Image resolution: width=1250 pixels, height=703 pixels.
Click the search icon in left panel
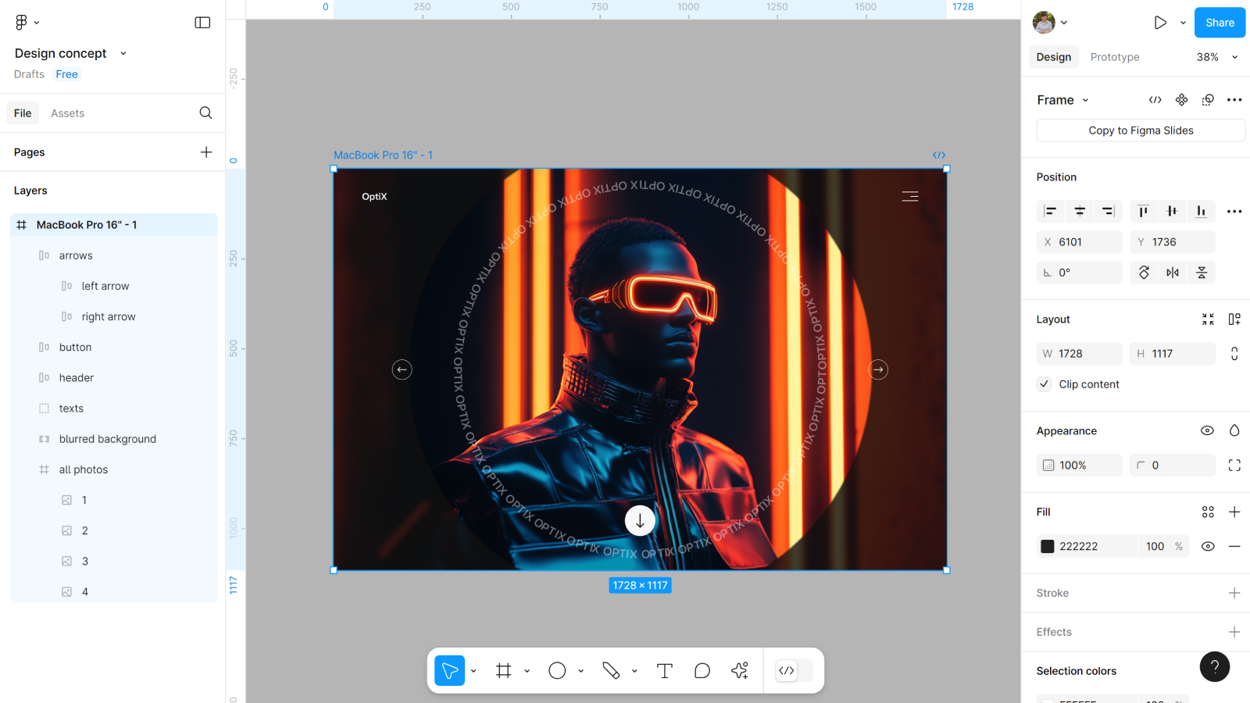[x=205, y=113]
